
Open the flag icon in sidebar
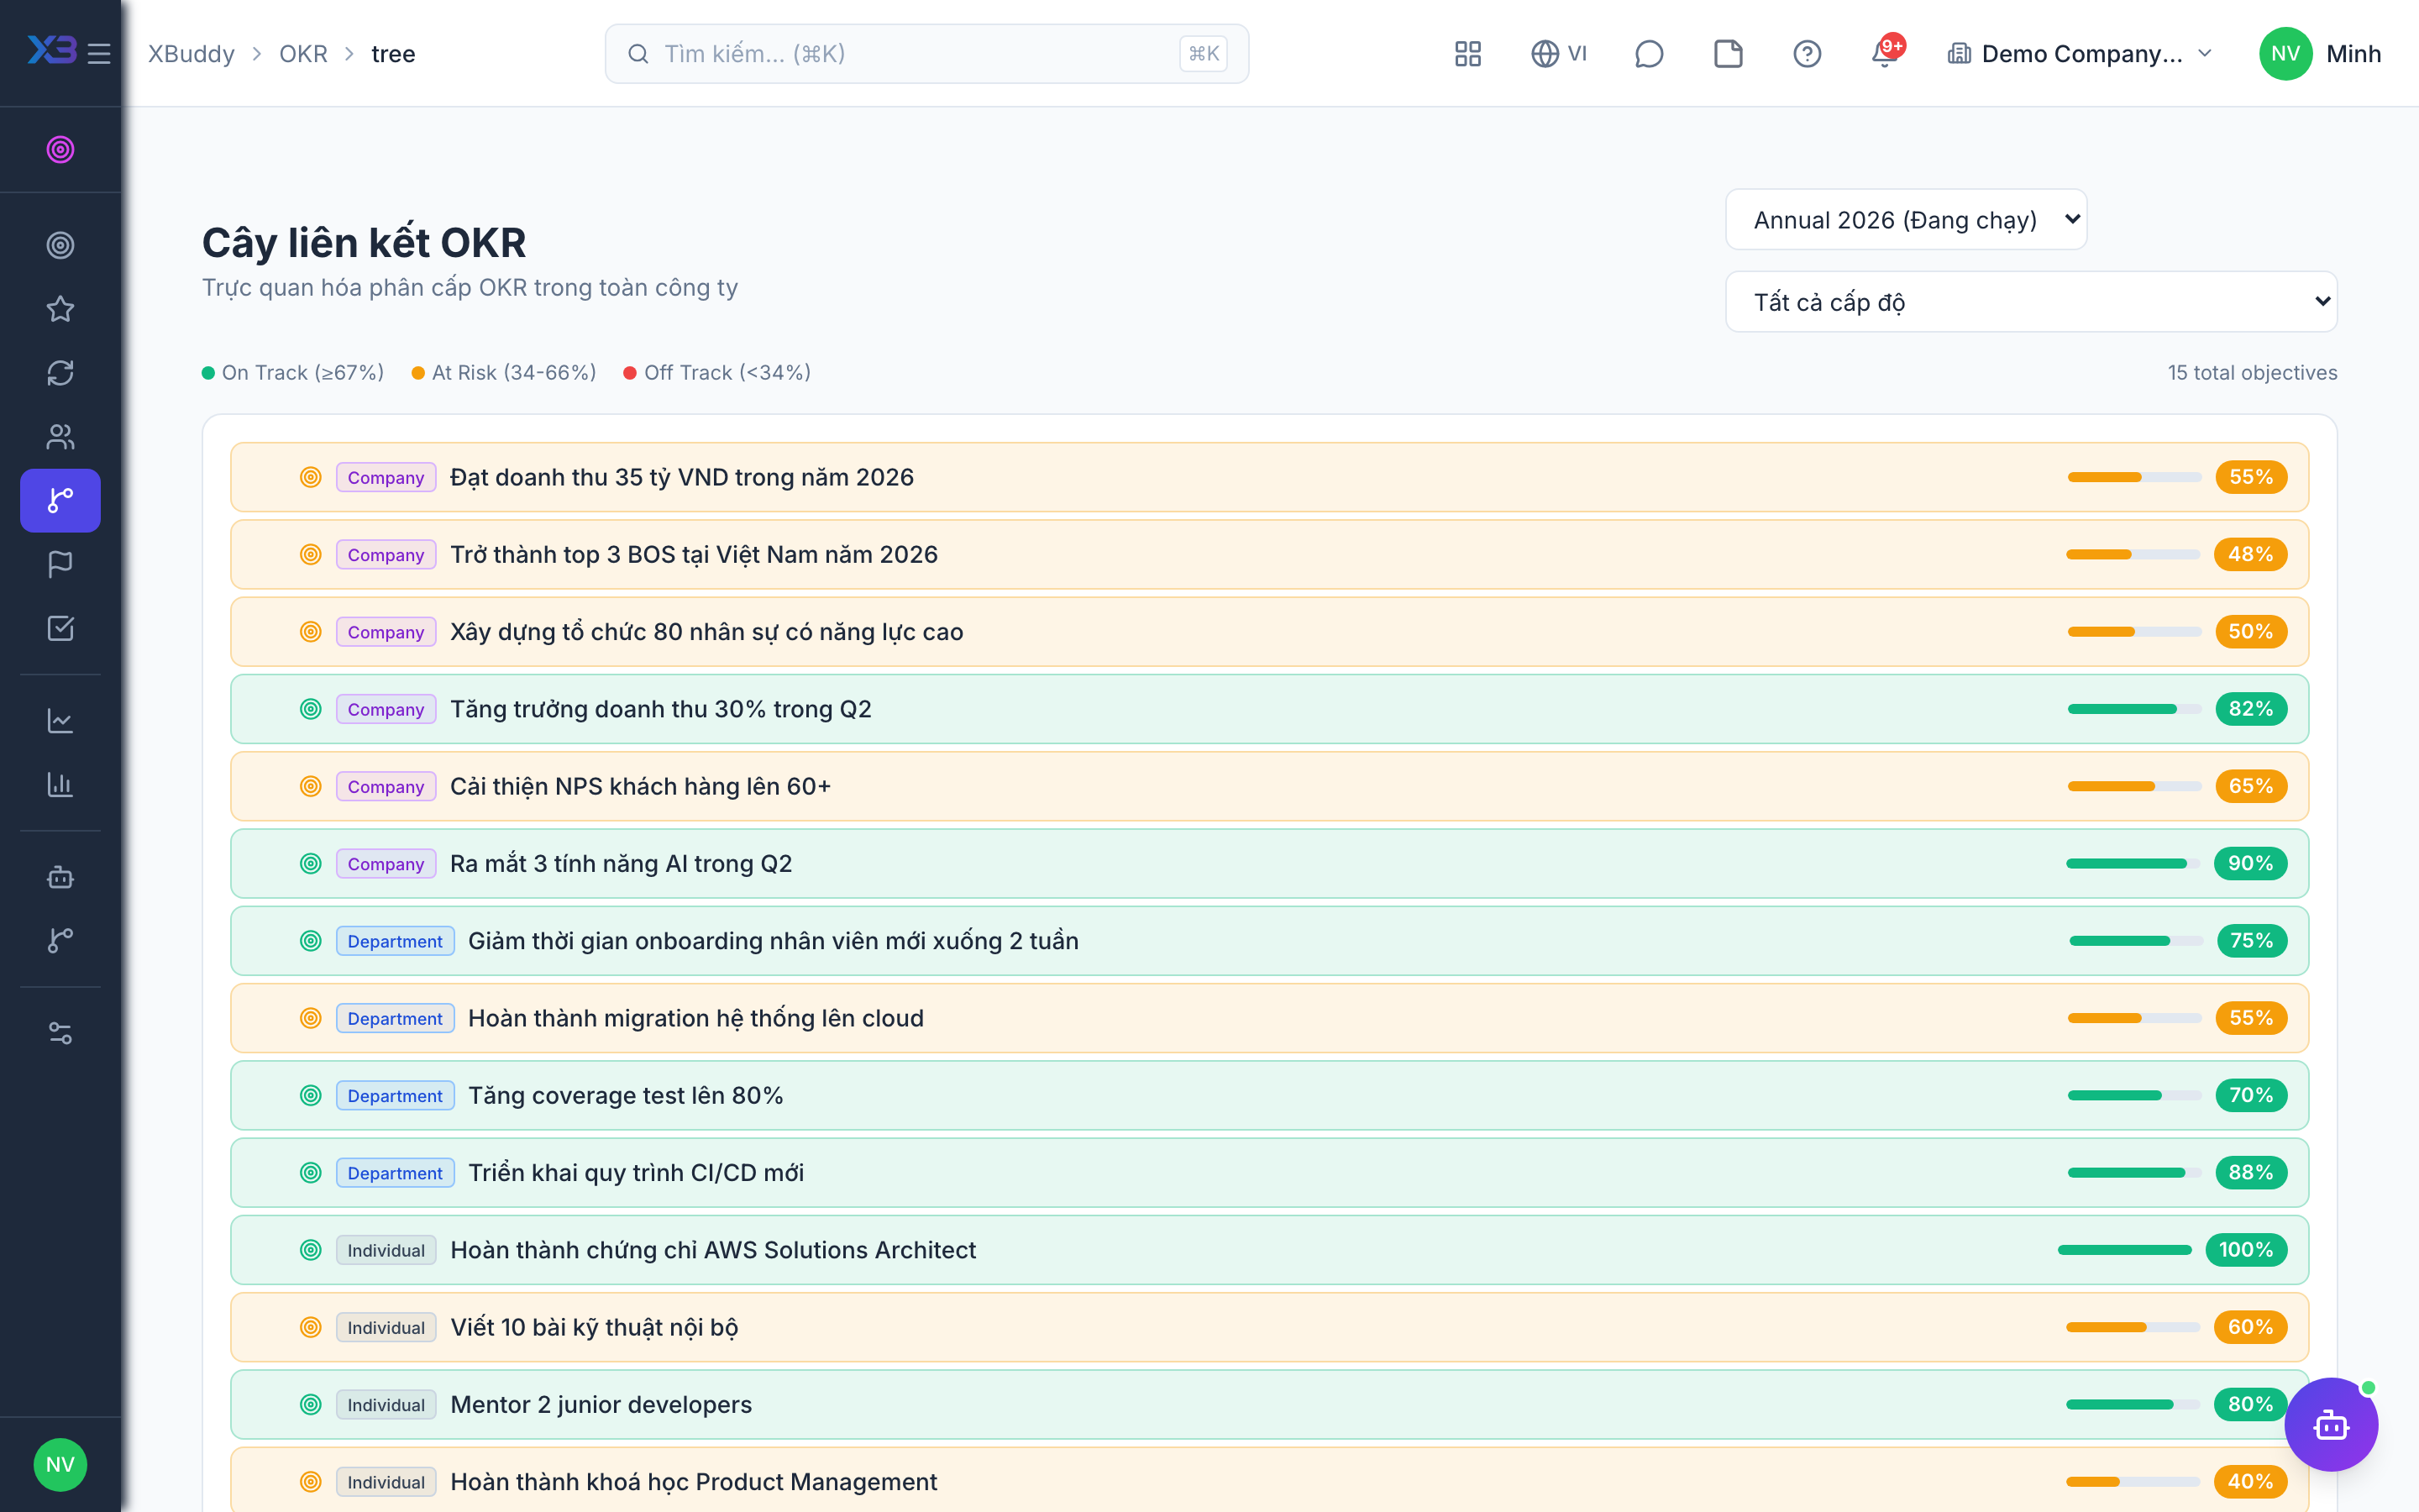[x=60, y=565]
